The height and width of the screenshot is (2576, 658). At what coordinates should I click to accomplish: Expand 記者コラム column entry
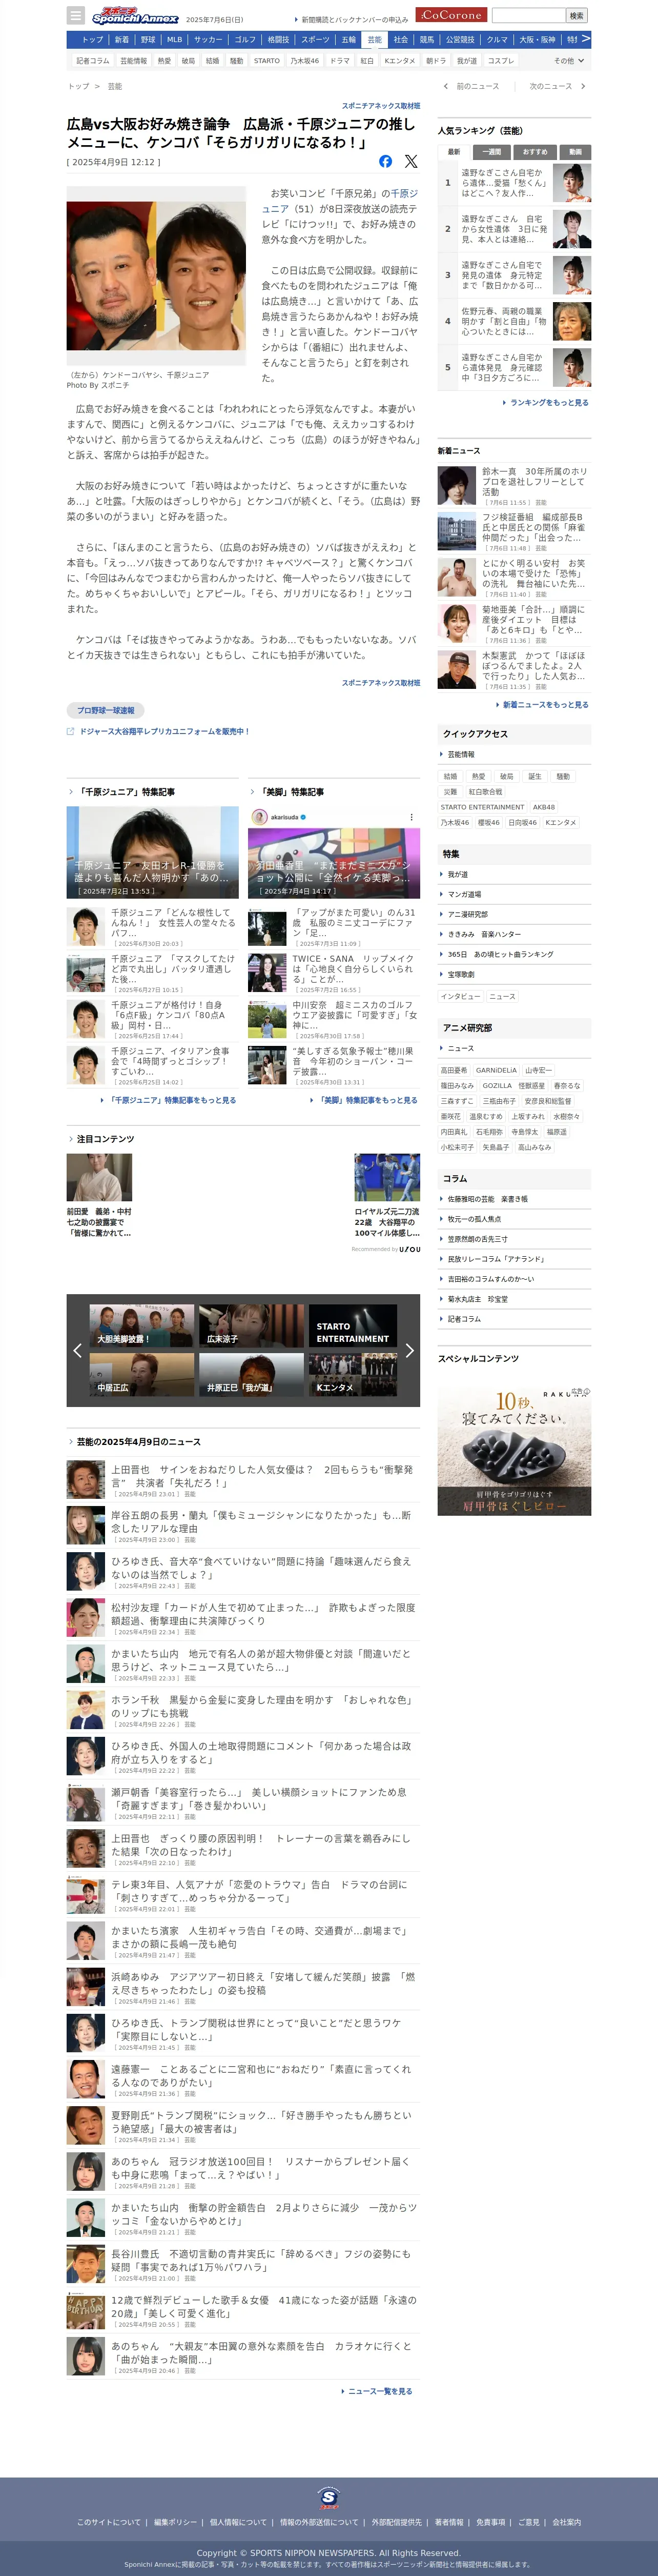coord(514,1319)
